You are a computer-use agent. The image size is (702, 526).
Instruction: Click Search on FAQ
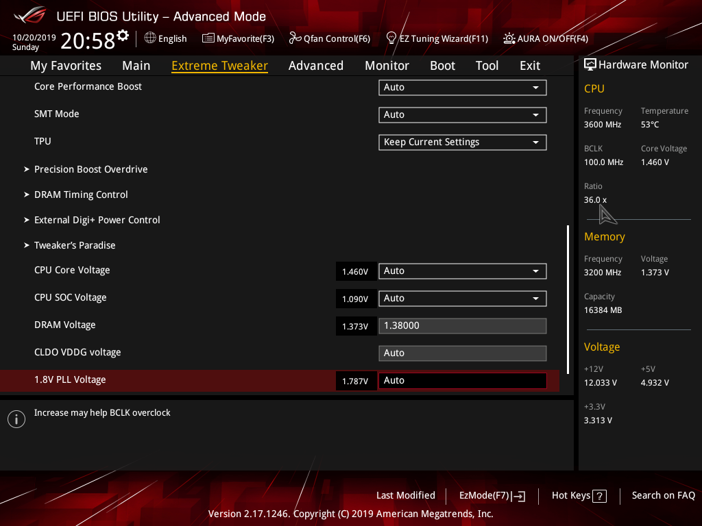663,495
